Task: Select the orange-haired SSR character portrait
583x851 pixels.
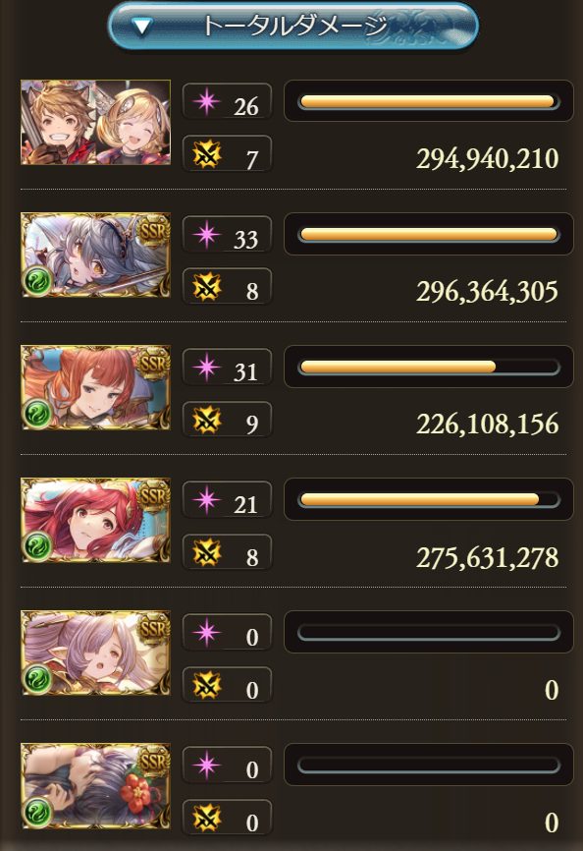Action: coord(95,387)
